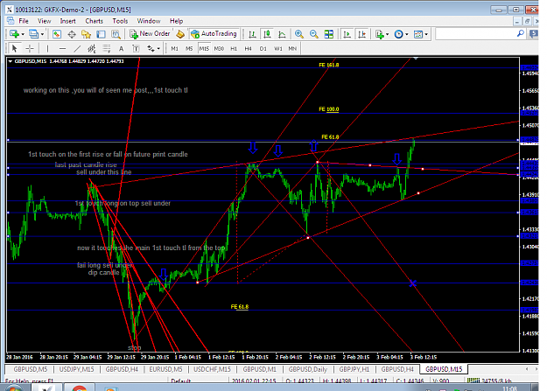Toggle the AutoTrading button

point(214,34)
